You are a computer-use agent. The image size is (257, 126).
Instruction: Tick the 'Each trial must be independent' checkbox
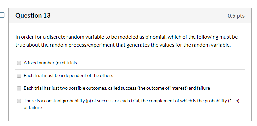point(19,76)
